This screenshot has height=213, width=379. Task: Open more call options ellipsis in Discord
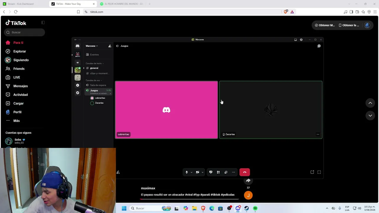(233, 172)
